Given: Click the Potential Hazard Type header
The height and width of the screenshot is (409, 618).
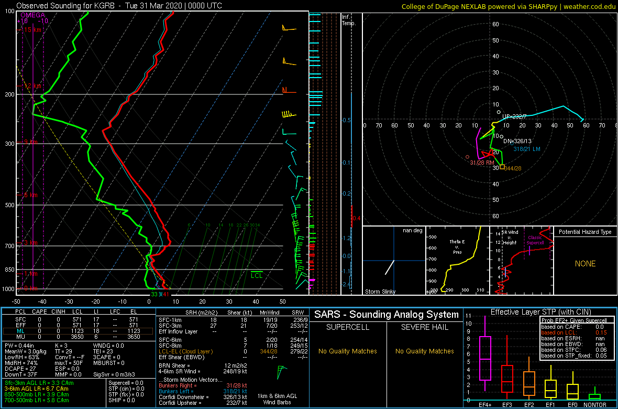Looking at the screenshot, I should 585,232.
